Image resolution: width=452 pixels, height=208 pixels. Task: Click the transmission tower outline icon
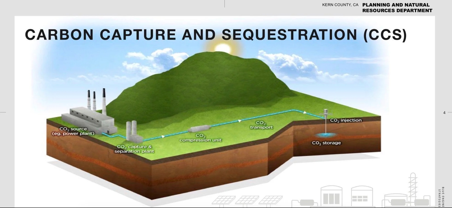click(413, 187)
